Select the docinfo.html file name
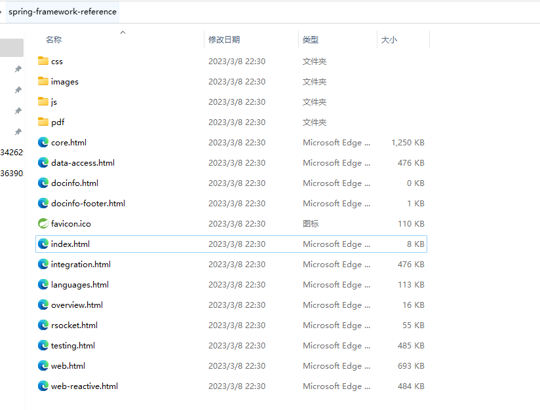This screenshot has width=540, height=410. pyautogui.click(x=75, y=183)
